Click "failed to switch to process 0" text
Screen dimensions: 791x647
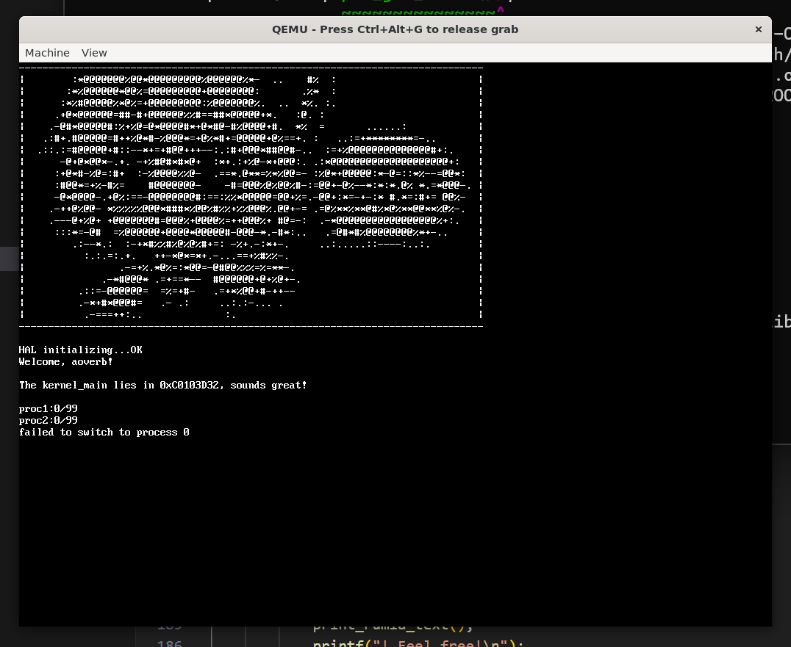coord(104,433)
